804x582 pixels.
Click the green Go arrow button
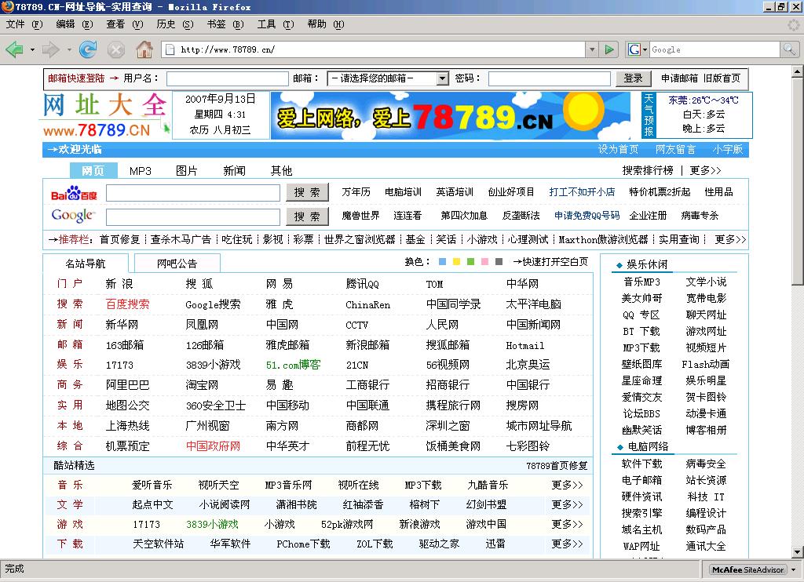coord(609,49)
